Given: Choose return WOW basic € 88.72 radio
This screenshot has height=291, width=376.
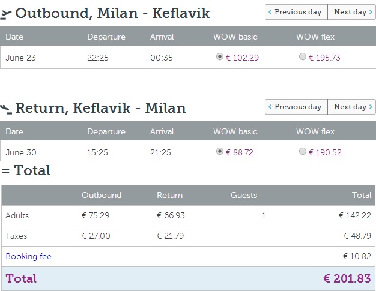Looking at the screenshot, I should [x=220, y=152].
